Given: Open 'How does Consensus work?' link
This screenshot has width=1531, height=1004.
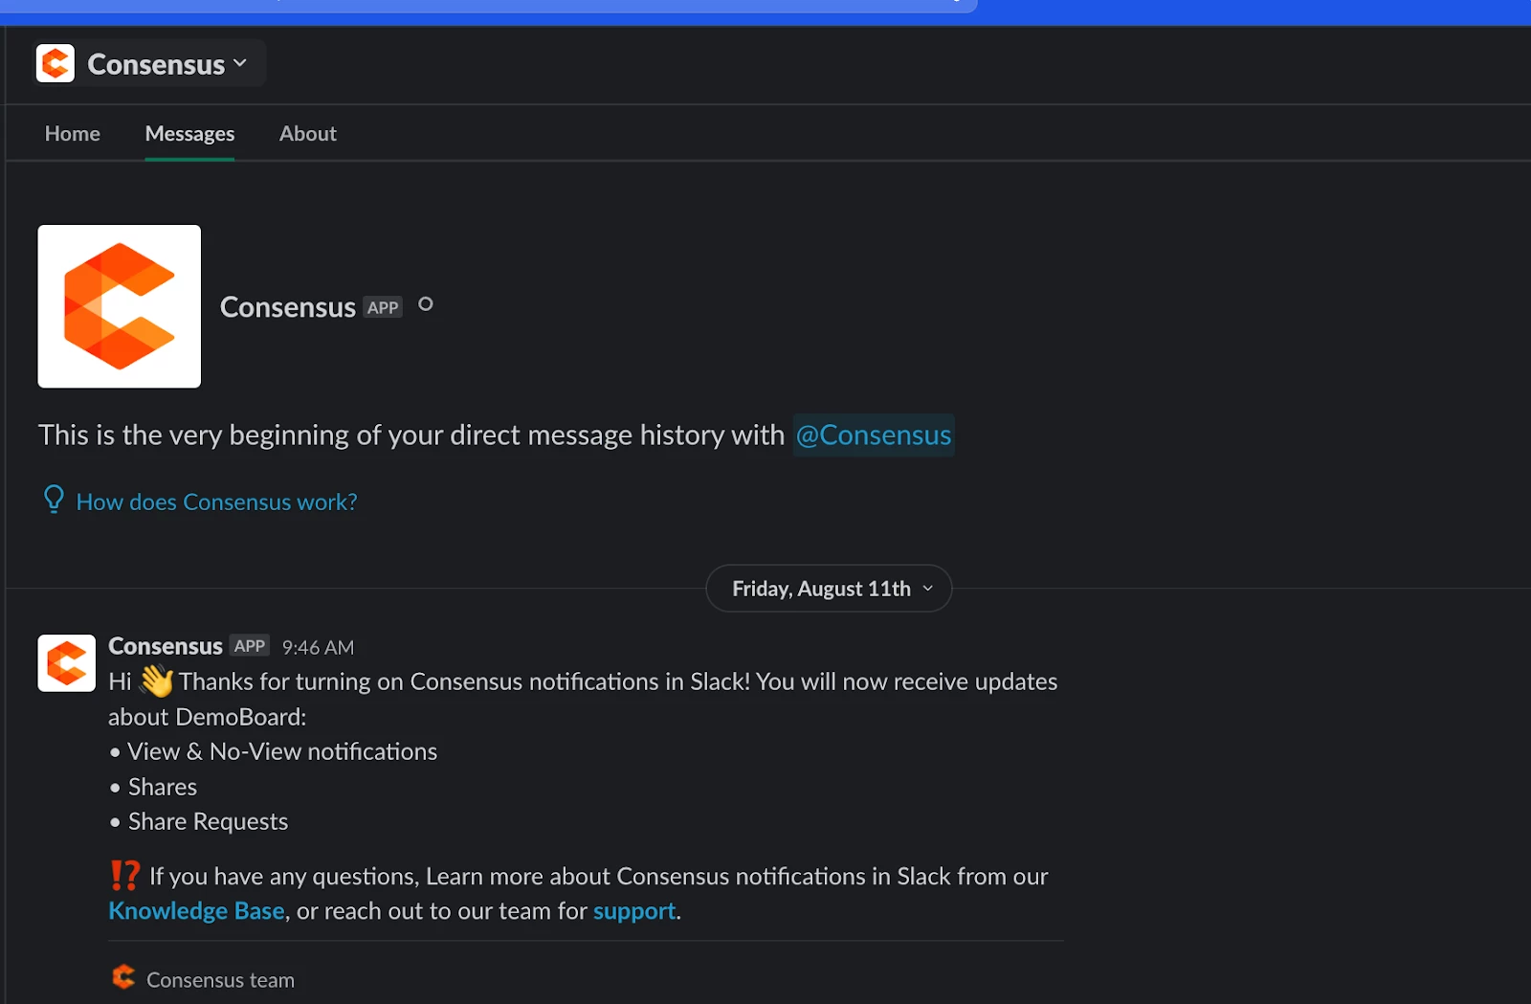Looking at the screenshot, I should tap(217, 502).
